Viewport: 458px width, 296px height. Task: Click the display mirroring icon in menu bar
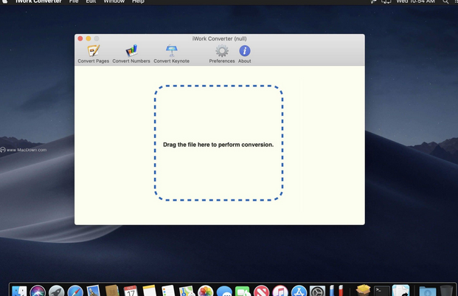pyautogui.click(x=386, y=1)
